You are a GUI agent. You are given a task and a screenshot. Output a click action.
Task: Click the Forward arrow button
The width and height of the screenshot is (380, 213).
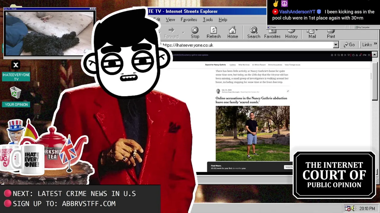(x=171, y=33)
